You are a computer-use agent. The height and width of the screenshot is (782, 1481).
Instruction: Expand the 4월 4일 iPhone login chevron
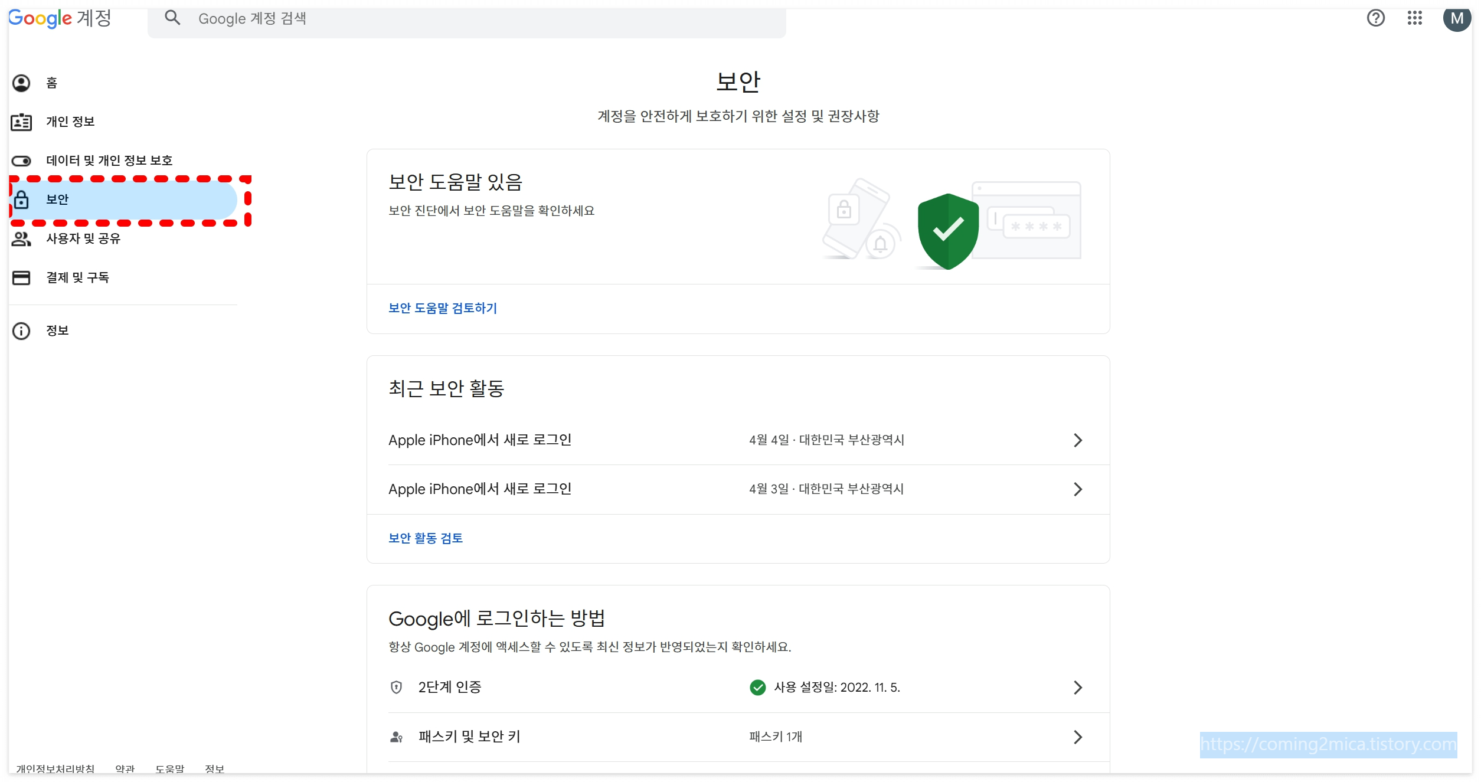pyautogui.click(x=1077, y=440)
